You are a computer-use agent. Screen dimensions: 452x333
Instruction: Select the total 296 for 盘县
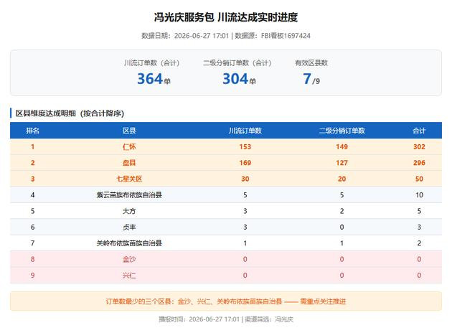419,163
